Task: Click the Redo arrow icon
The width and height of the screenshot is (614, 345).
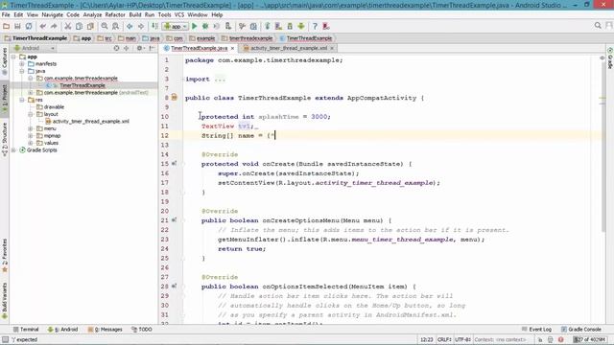Action: click(54, 26)
